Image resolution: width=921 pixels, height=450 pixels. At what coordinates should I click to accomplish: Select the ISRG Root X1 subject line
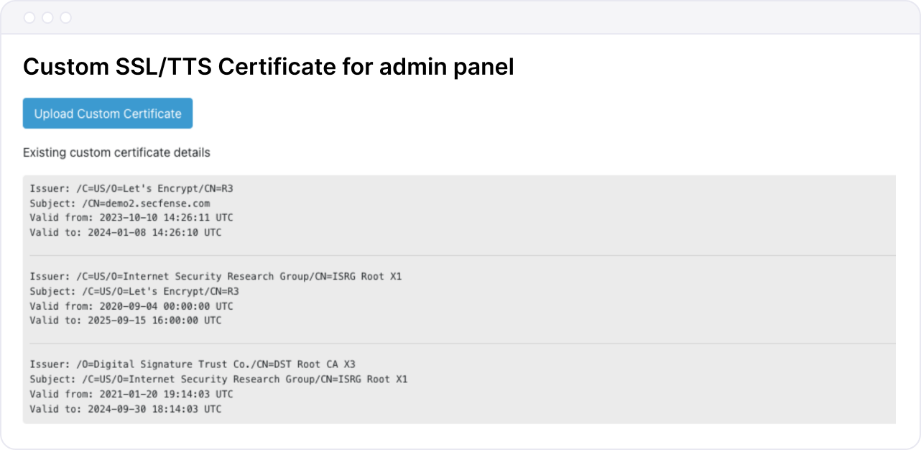[218, 379]
